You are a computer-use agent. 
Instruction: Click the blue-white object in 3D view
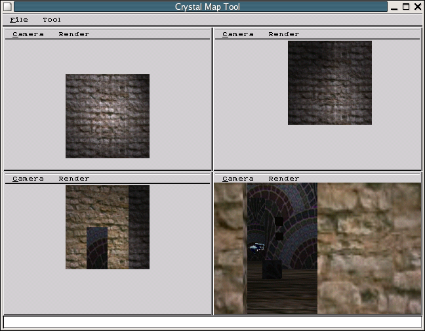point(256,248)
